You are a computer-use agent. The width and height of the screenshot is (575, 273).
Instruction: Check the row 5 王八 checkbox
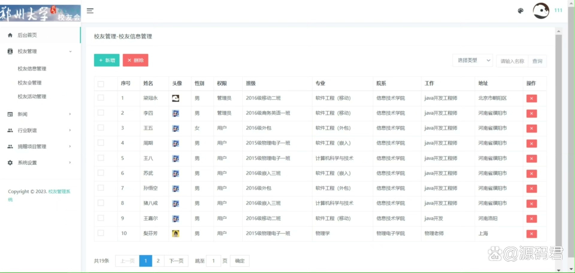click(101, 158)
